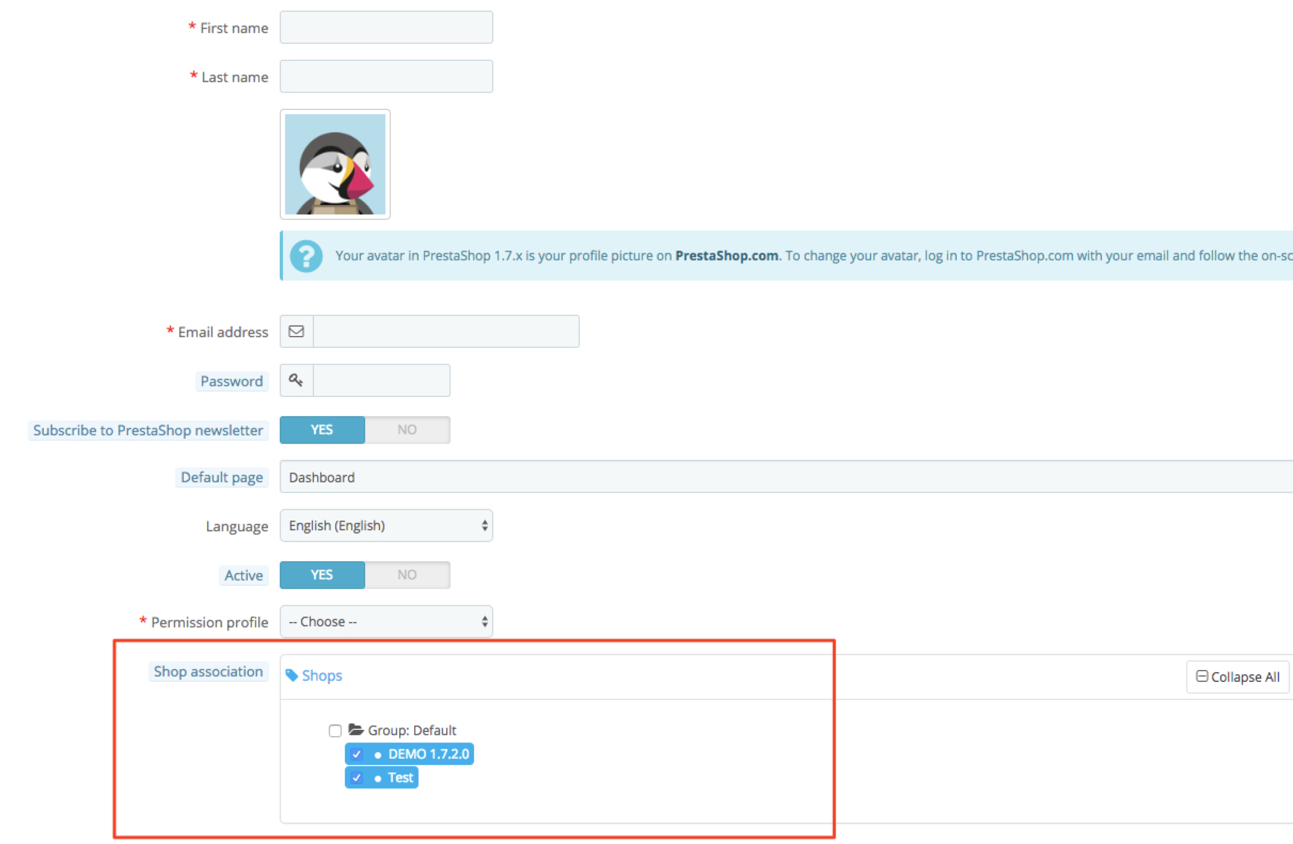Click the minus icon on Collapse All

(x=1202, y=676)
